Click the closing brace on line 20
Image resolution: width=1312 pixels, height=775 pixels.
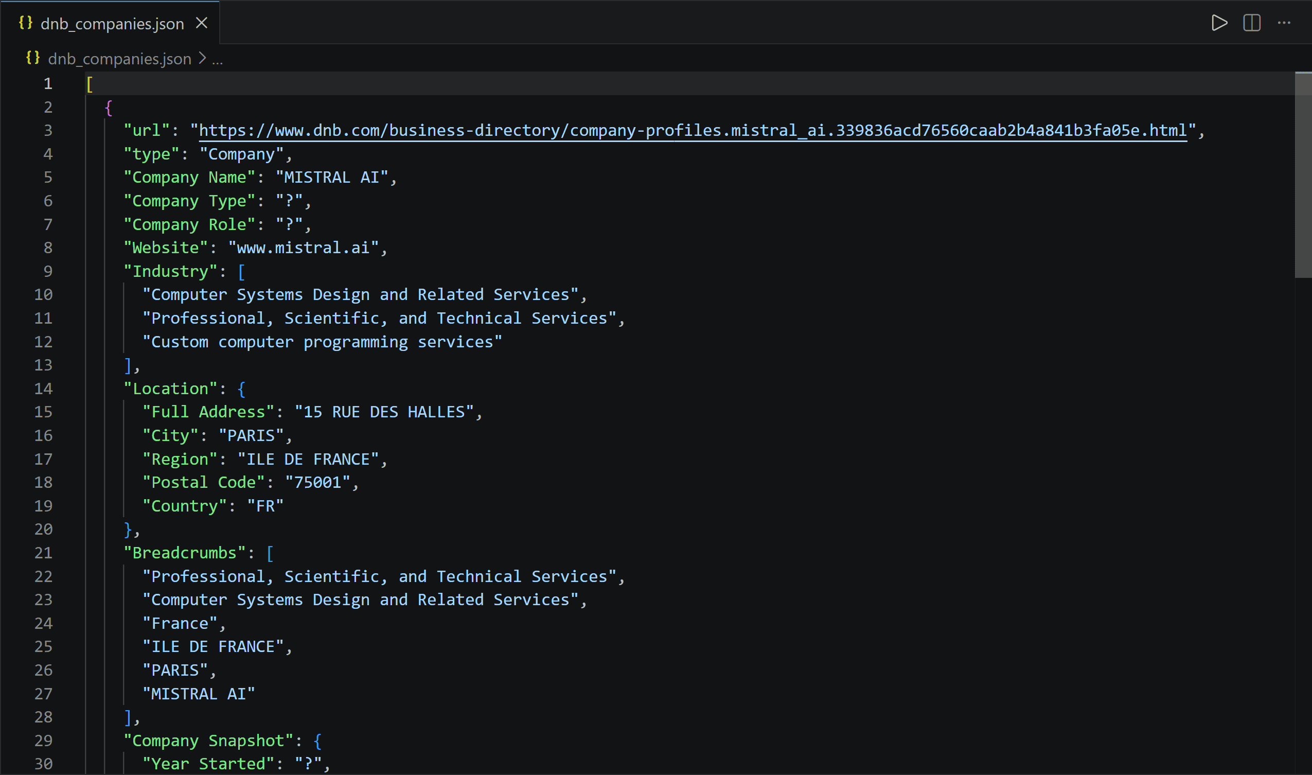tap(128, 530)
